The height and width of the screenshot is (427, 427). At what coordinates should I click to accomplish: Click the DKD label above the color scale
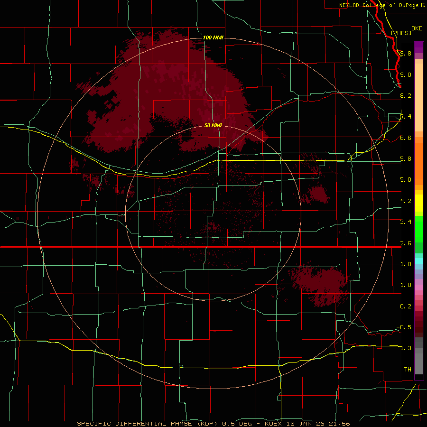(417, 28)
